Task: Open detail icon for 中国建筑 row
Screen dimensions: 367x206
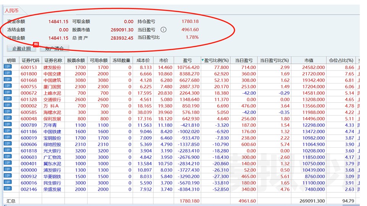Action: [8, 79]
